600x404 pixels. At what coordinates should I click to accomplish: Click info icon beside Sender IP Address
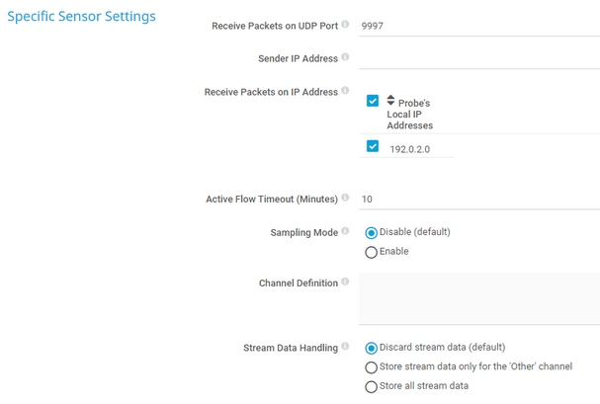pyautogui.click(x=346, y=57)
